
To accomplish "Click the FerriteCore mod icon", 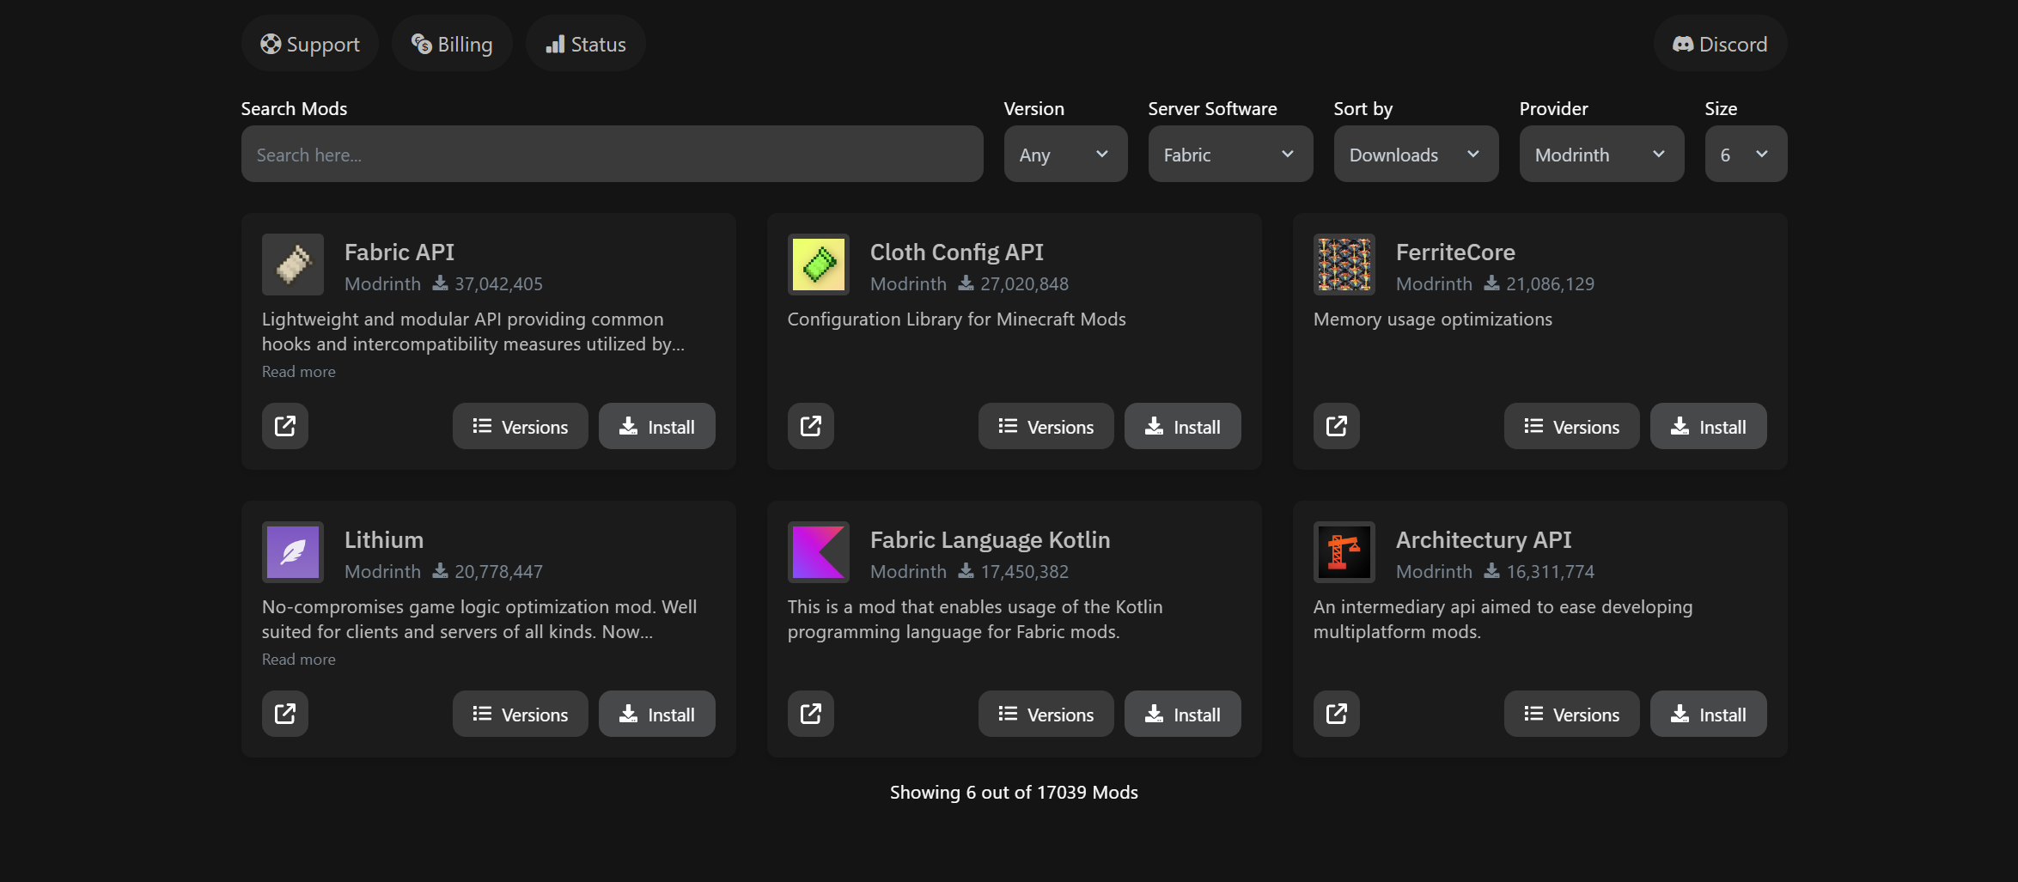I will pos(1344,265).
